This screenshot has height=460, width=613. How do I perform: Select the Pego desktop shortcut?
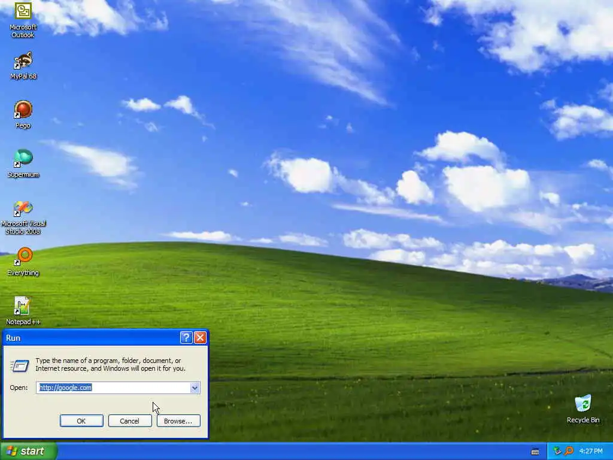coord(23,114)
